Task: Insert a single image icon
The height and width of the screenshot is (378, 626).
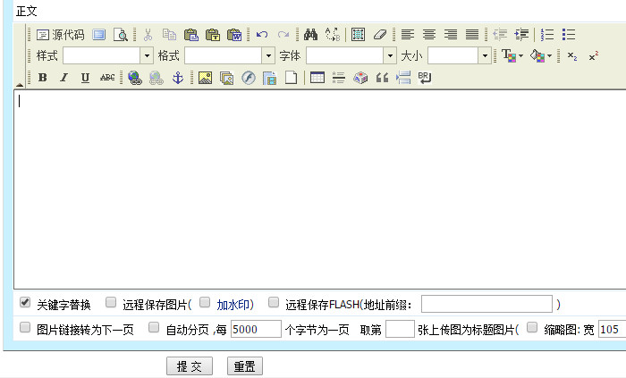Action: click(205, 78)
